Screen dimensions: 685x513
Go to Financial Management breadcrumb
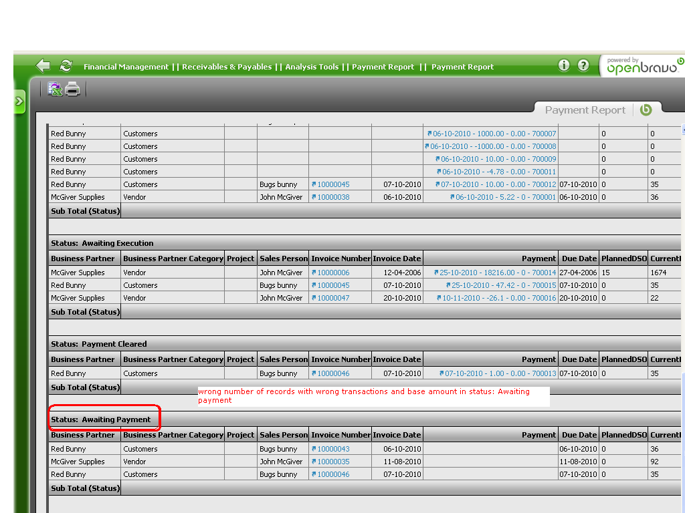click(126, 67)
